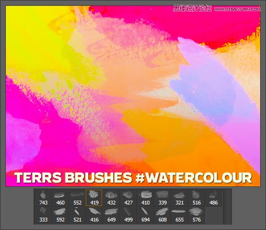Click the brush panel vertical scrollbar
The width and height of the screenshot is (266, 230).
tap(227, 207)
